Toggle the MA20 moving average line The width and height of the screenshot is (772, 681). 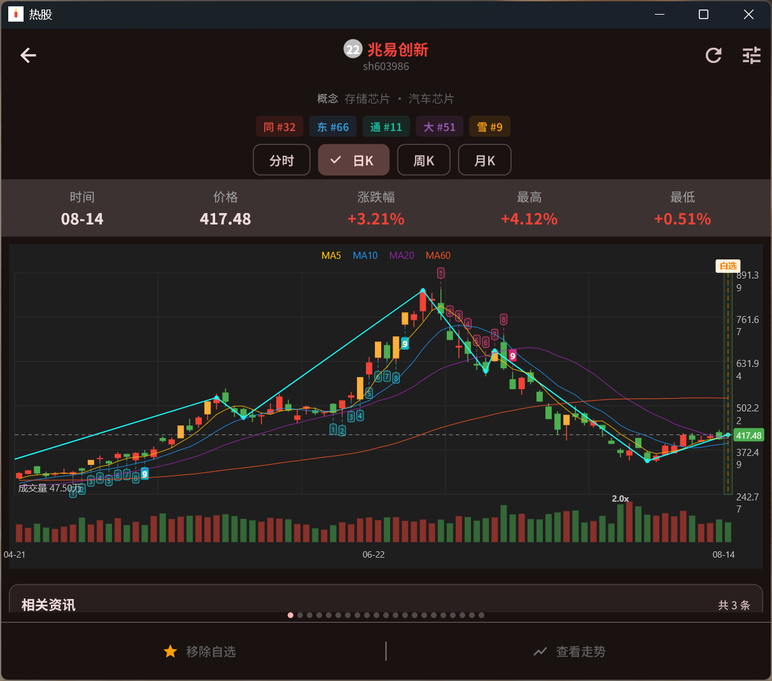[402, 256]
